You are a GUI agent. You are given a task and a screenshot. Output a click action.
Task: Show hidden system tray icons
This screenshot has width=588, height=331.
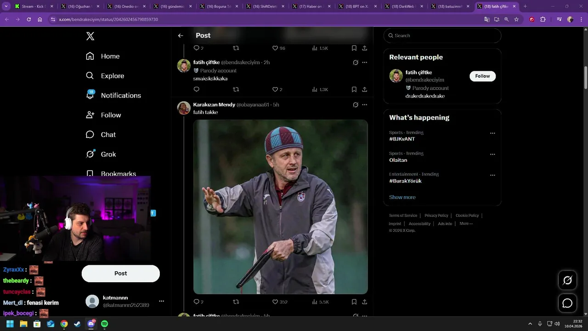530,324
